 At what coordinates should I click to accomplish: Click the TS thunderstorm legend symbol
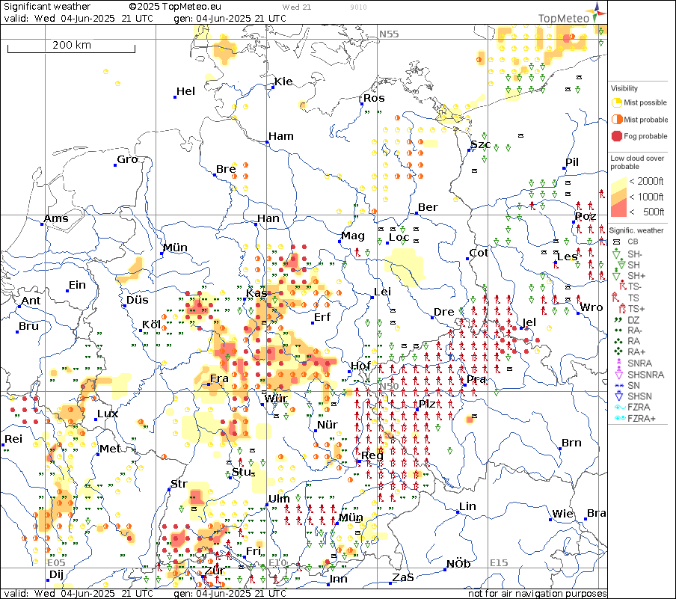pos(615,297)
